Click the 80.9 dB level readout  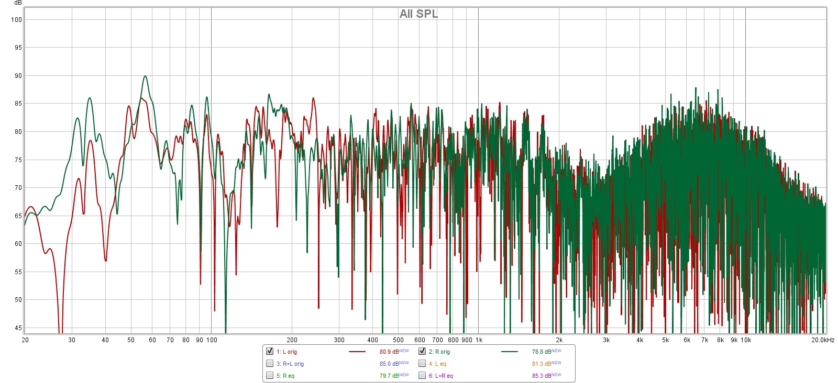point(389,352)
